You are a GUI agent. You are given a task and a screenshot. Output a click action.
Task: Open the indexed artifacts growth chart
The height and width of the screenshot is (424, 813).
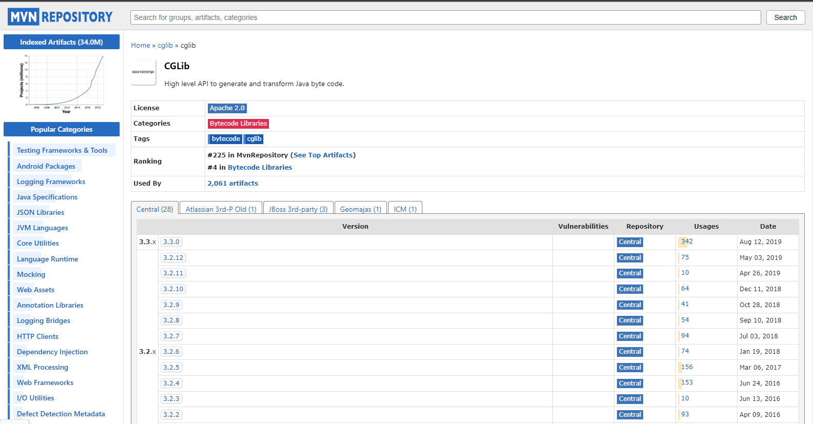click(x=62, y=84)
